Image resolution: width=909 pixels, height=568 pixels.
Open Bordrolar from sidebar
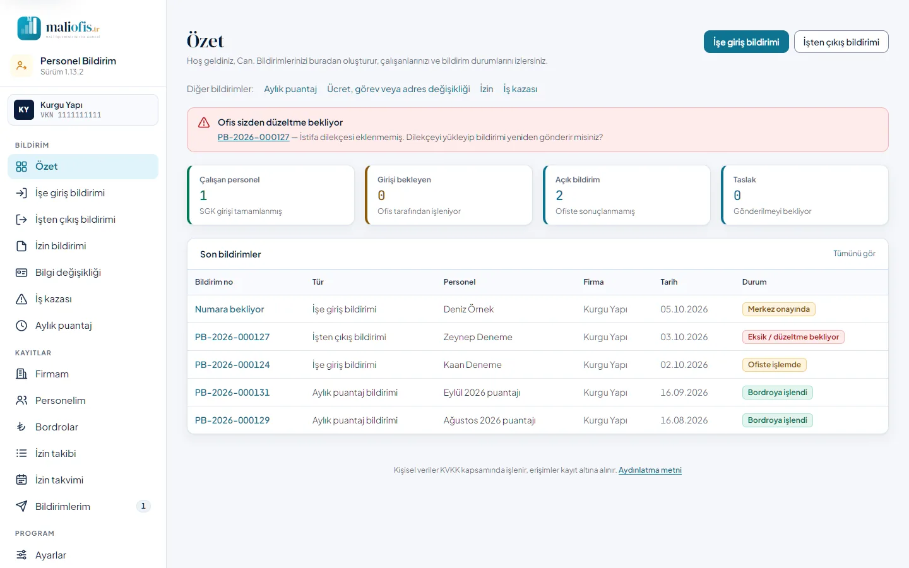pos(83,427)
